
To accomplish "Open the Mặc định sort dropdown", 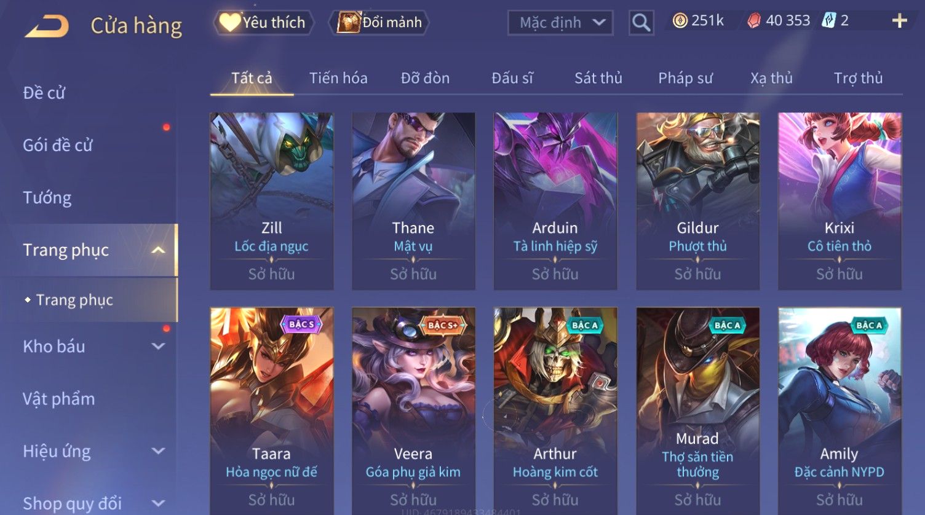I will (x=560, y=23).
